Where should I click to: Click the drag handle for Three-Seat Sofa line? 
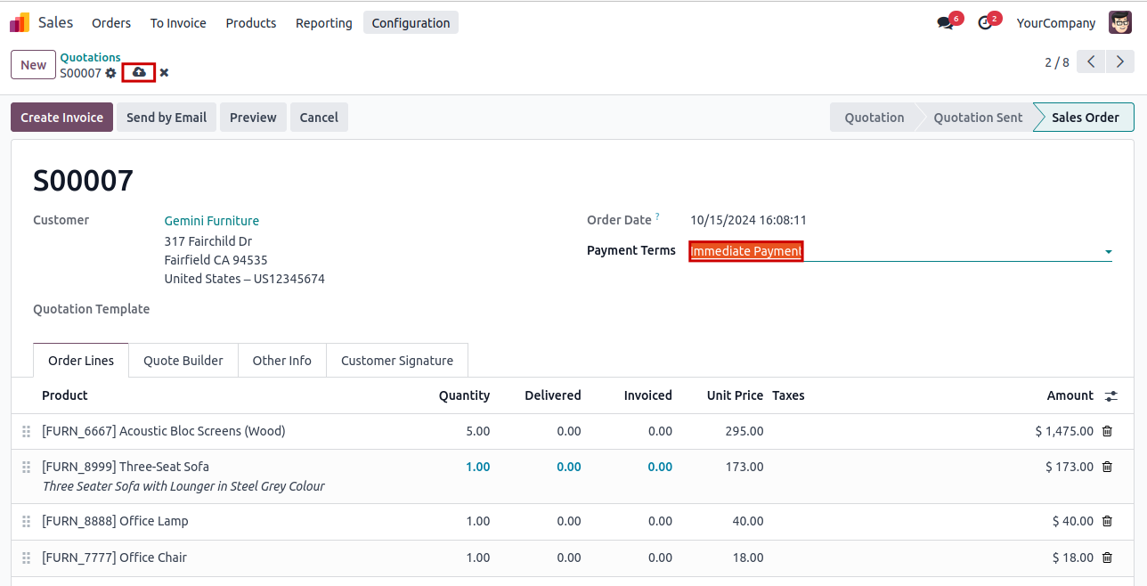pos(27,467)
